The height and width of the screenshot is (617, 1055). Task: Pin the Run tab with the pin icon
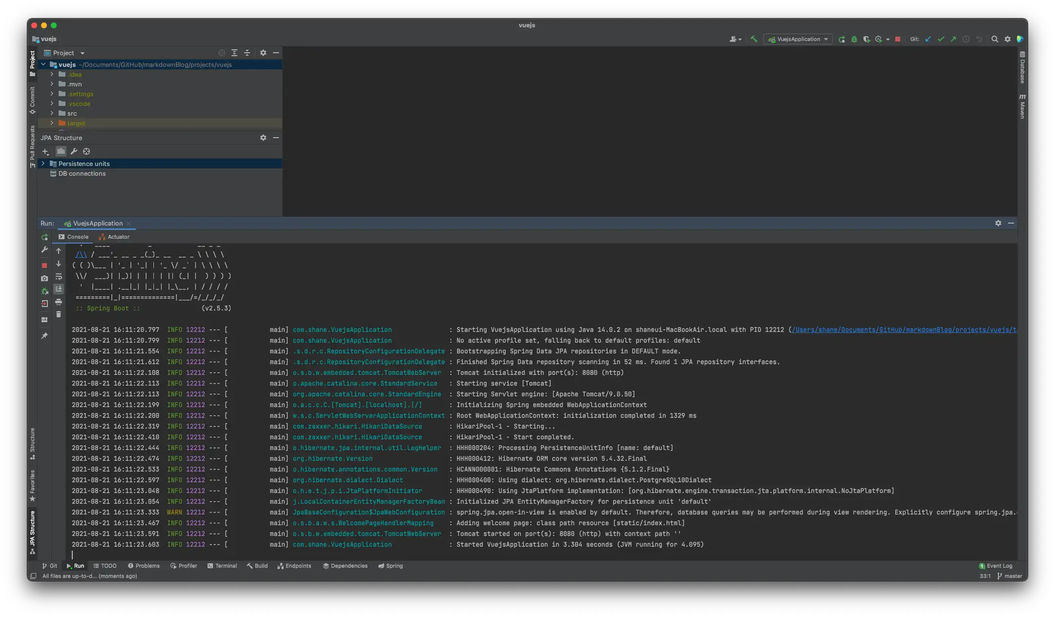[x=44, y=336]
